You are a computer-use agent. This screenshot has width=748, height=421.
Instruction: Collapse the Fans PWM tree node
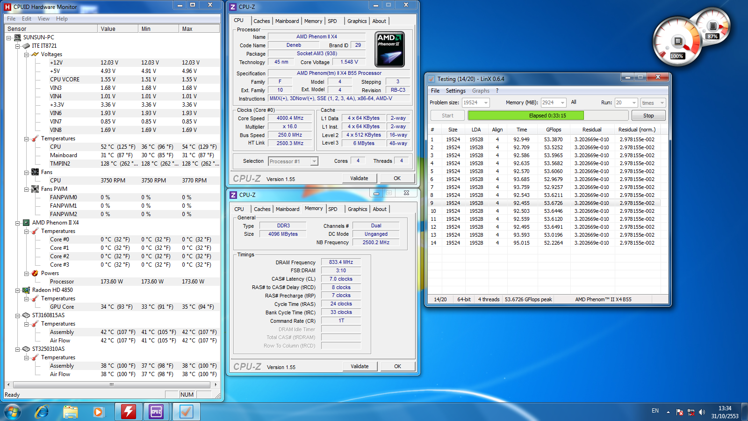[x=27, y=189]
